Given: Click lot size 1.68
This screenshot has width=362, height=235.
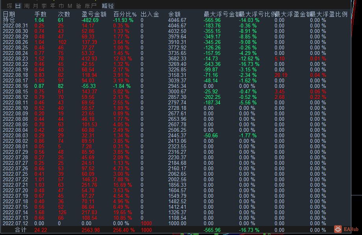Looking at the screenshot, I should 39,212.
